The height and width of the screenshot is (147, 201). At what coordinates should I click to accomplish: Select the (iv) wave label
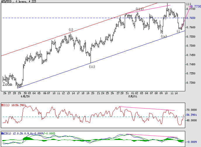164,36
